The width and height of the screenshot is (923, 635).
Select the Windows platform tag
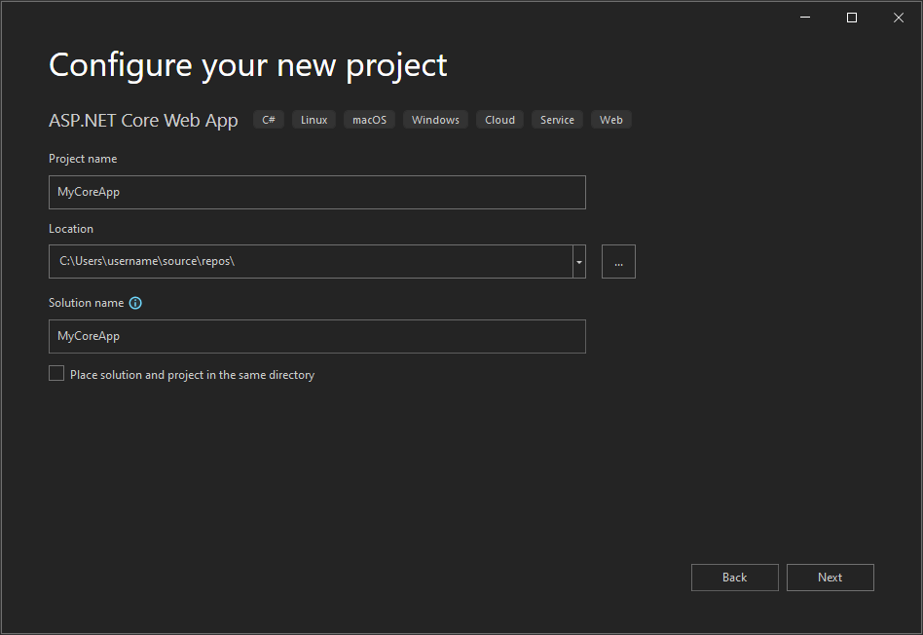pyautogui.click(x=435, y=119)
